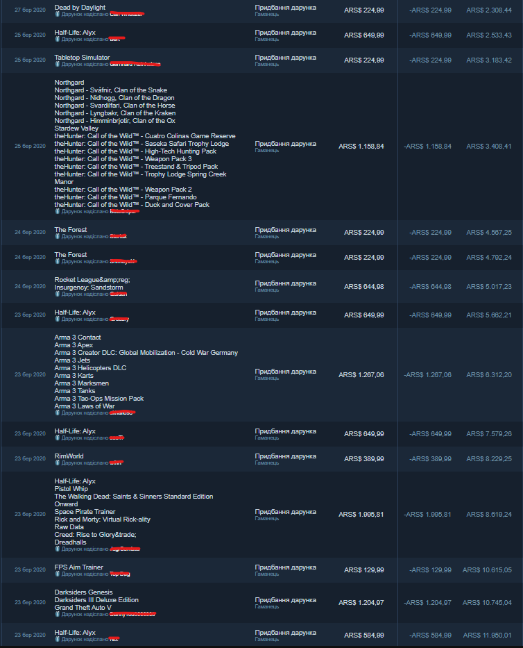Select 'Arma 3 Helicopters DLC'

coord(90,368)
